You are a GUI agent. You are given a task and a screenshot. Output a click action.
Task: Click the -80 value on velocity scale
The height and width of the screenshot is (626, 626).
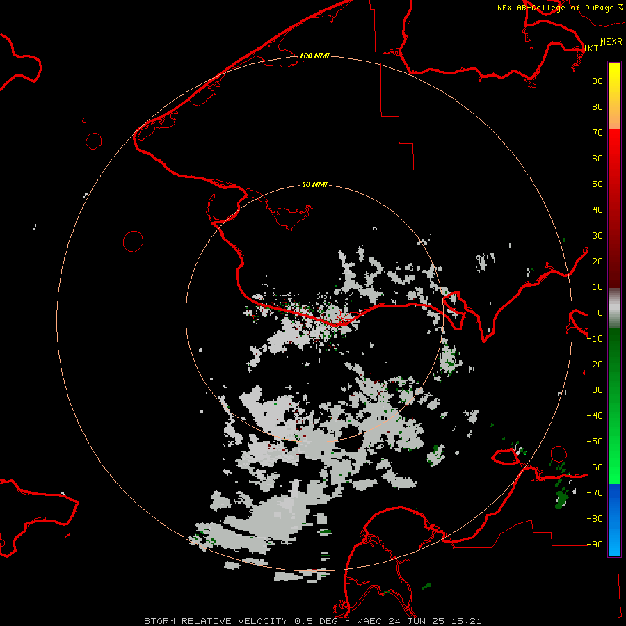595,519
